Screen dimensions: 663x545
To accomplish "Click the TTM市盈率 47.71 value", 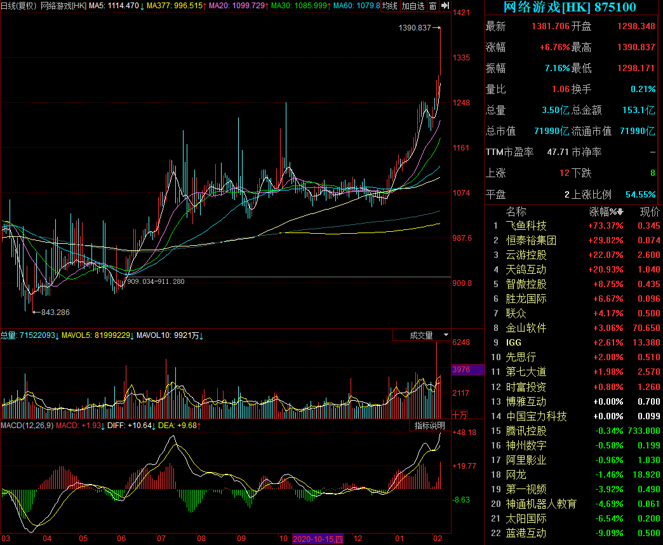I will click(x=556, y=152).
